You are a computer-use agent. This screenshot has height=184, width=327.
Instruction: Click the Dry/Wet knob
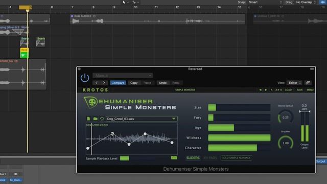[x=286, y=143]
